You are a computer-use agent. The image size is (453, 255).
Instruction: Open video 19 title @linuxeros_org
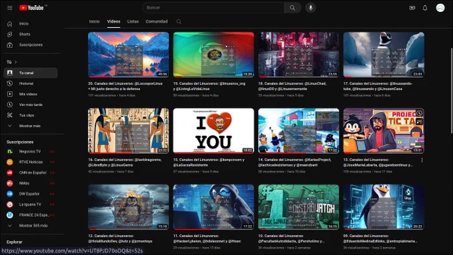click(x=209, y=86)
